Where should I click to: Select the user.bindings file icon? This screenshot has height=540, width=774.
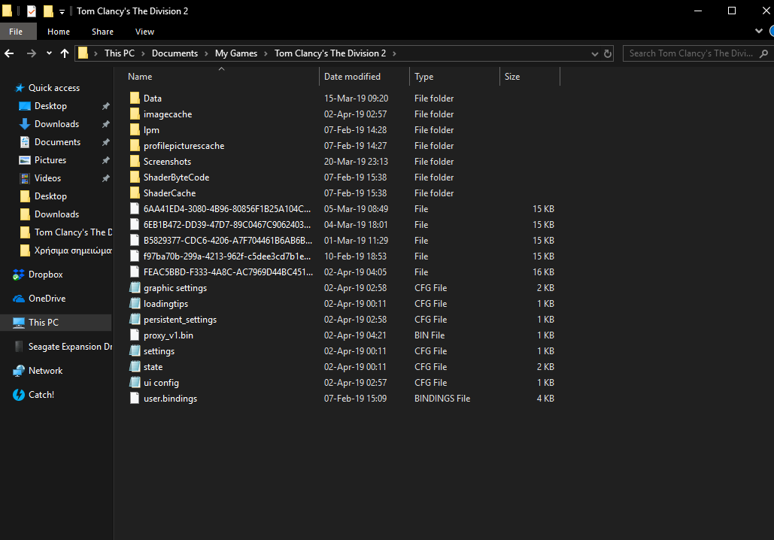click(135, 399)
